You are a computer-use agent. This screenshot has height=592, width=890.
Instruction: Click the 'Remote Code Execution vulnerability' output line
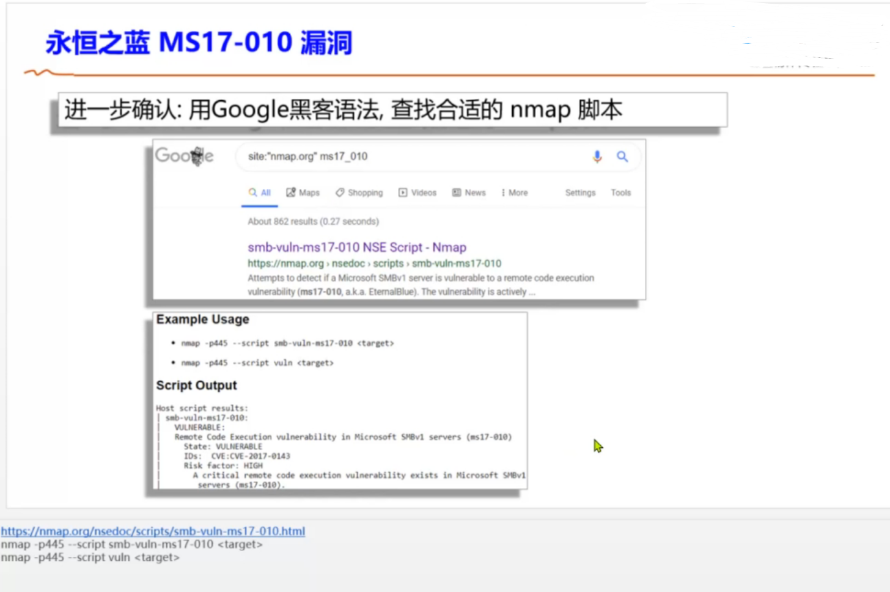[343, 437]
